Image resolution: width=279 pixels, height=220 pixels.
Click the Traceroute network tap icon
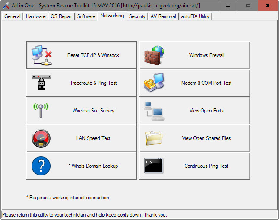41,83
